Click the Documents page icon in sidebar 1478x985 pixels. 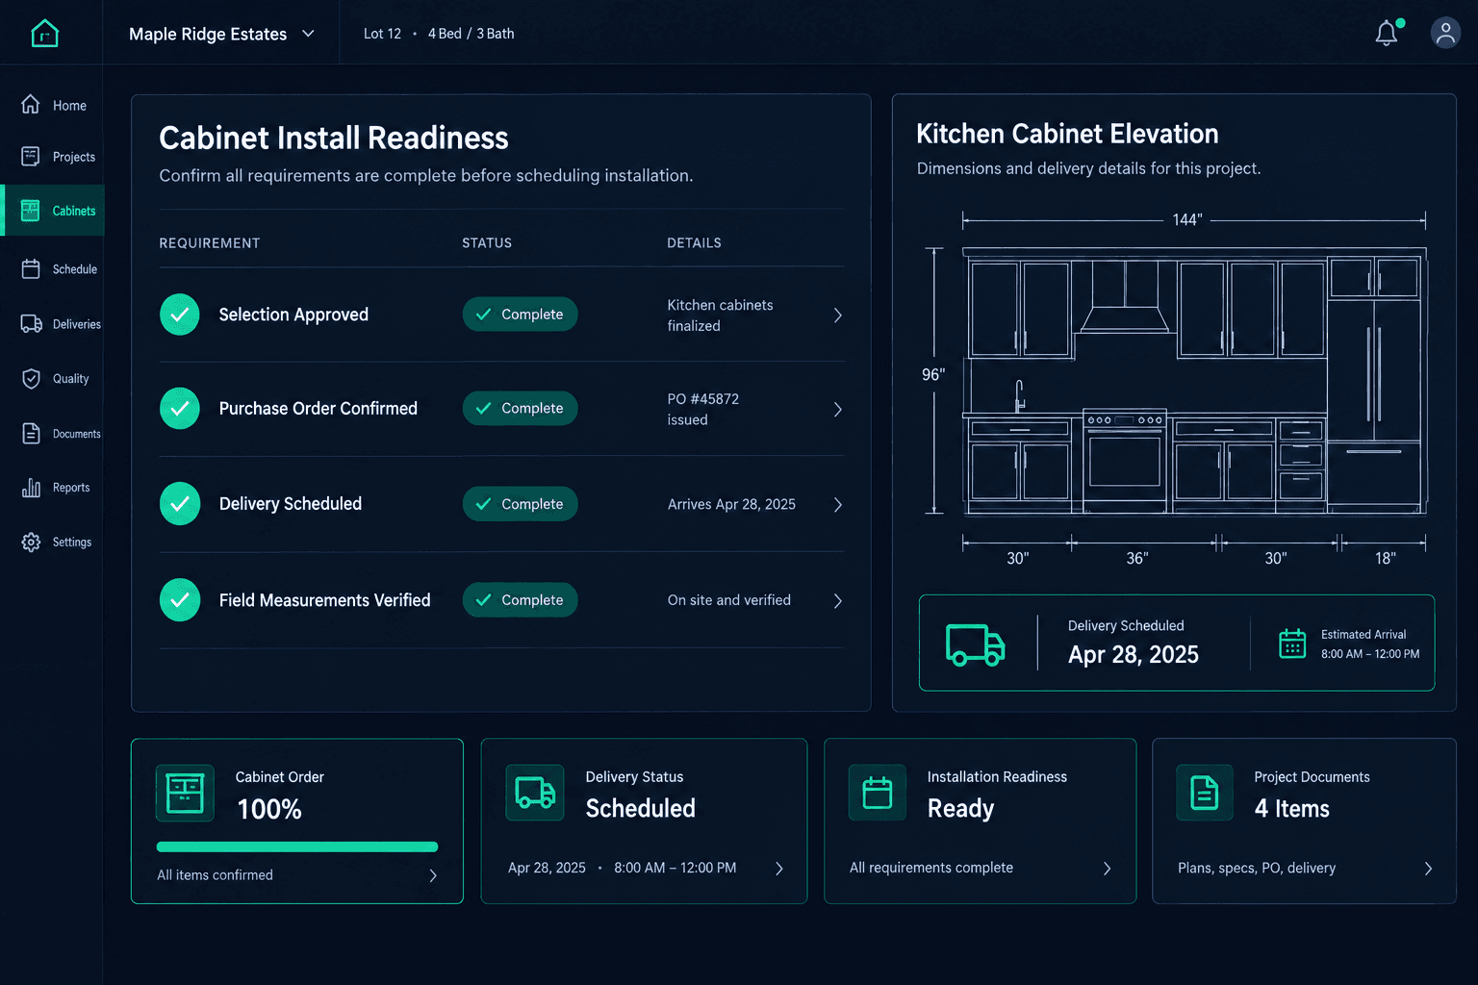[x=31, y=434]
